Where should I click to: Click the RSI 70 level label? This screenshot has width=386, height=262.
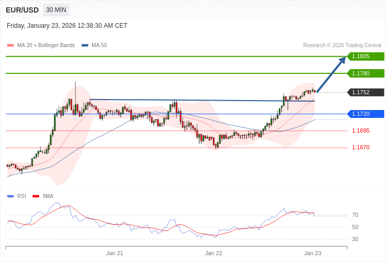click(x=355, y=215)
